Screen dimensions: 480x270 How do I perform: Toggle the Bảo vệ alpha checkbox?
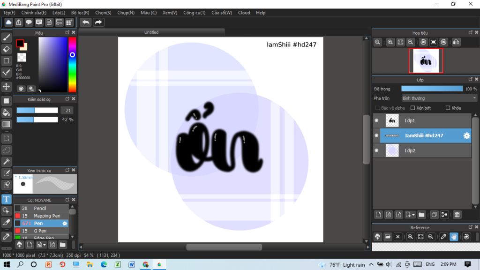377,108
